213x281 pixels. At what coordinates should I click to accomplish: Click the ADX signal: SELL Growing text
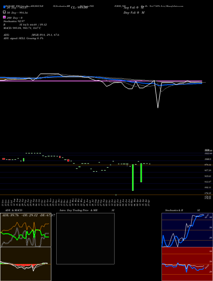point(23,38)
